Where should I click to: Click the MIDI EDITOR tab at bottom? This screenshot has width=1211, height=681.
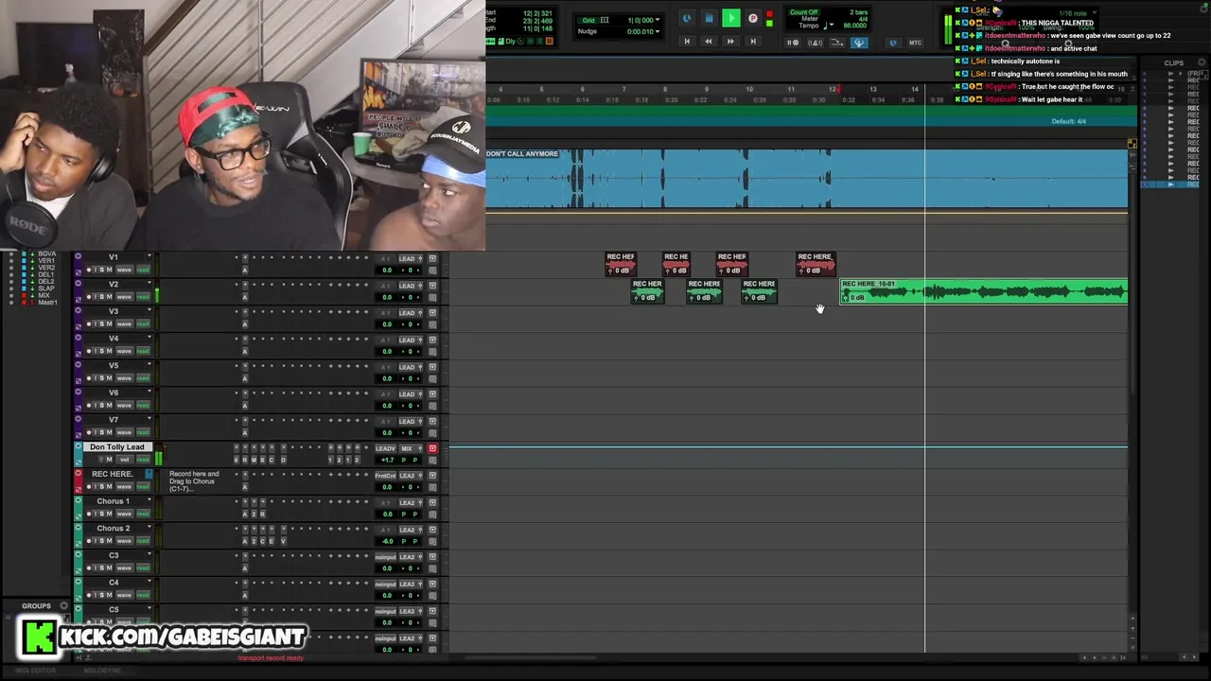click(36, 671)
